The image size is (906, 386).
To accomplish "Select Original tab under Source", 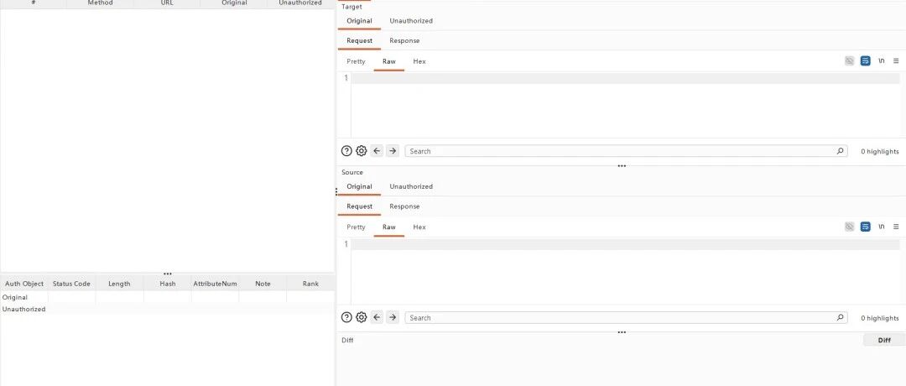I will tap(359, 186).
